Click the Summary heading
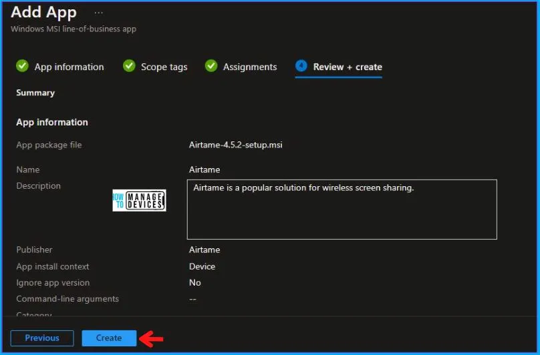 coord(35,93)
